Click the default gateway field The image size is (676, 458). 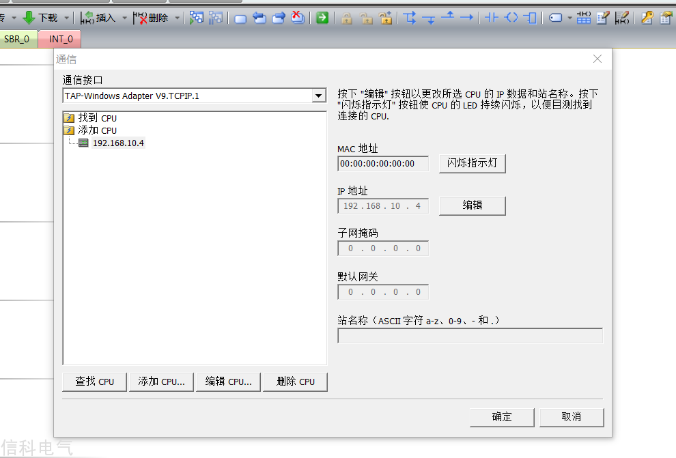[383, 292]
